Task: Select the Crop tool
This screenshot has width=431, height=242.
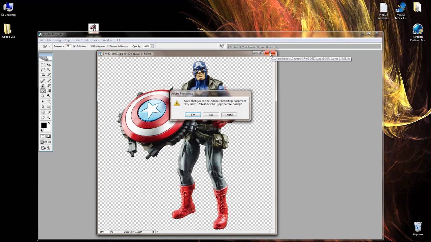Action: (x=43, y=74)
